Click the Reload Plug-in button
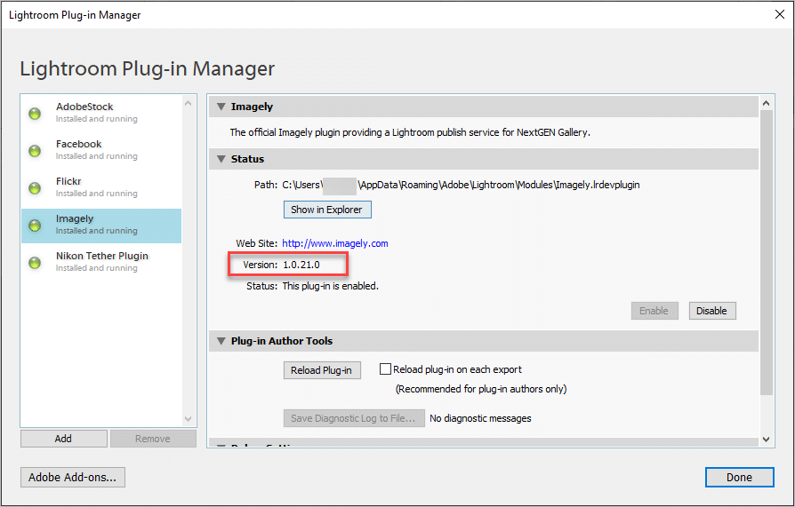The width and height of the screenshot is (795, 507). point(321,370)
